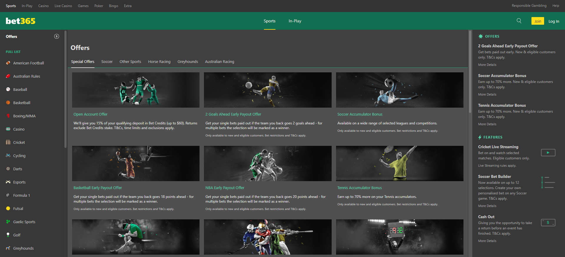The image size is (565, 257).
Task: Click the Basketball sport icon
Action: 8,103
